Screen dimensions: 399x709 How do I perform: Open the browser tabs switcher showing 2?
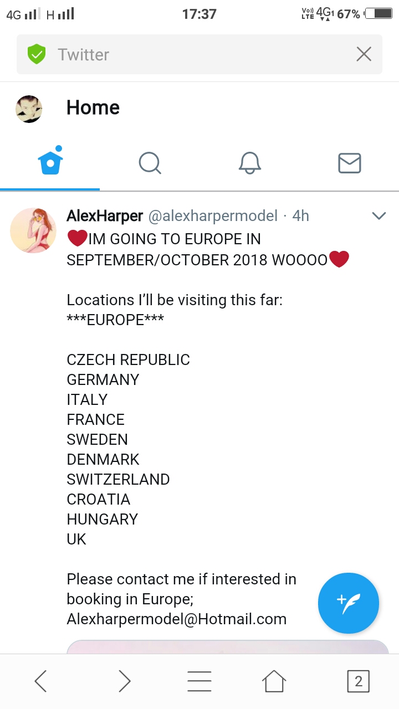coord(358,681)
